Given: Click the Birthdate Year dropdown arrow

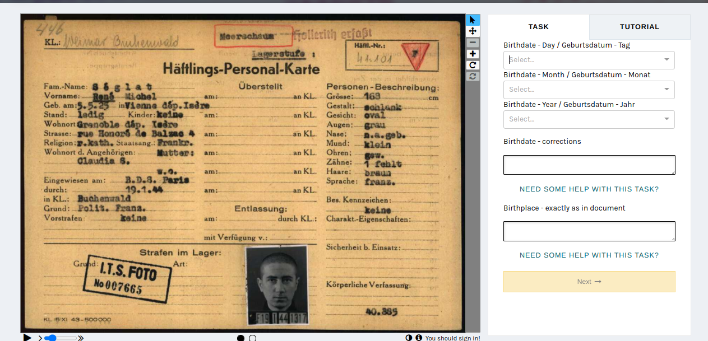Looking at the screenshot, I should point(667,119).
